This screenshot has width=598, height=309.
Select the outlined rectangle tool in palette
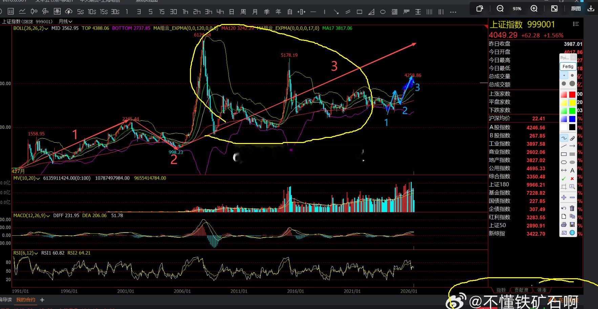tap(564, 154)
